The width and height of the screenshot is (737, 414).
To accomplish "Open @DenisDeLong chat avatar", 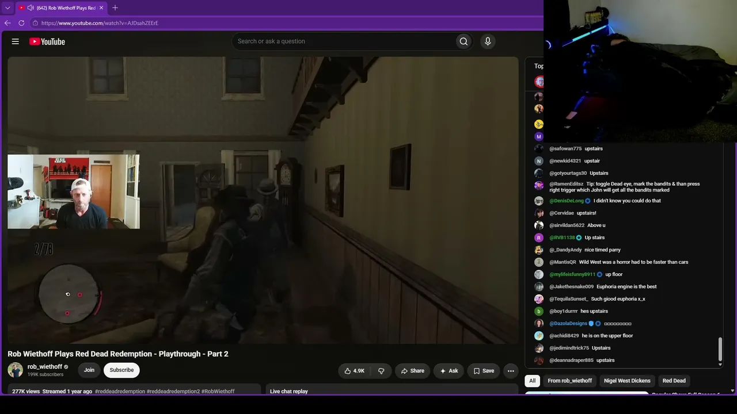I will 539,201.
